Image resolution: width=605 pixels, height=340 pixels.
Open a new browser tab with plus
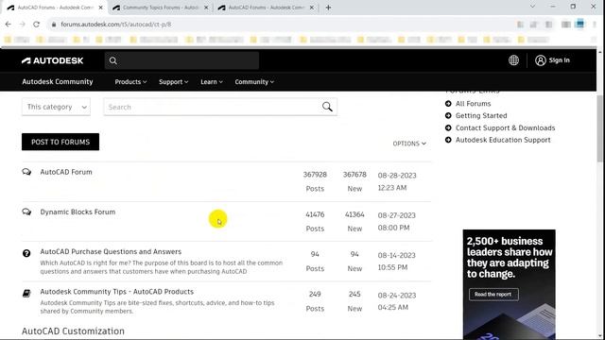[x=328, y=8]
